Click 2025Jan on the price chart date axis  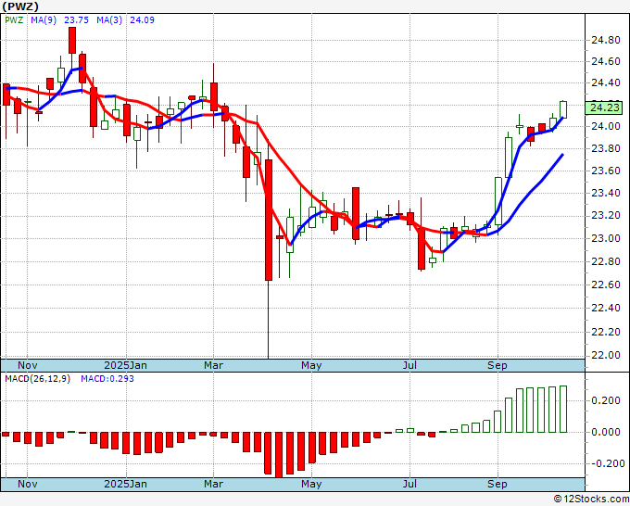coord(125,365)
